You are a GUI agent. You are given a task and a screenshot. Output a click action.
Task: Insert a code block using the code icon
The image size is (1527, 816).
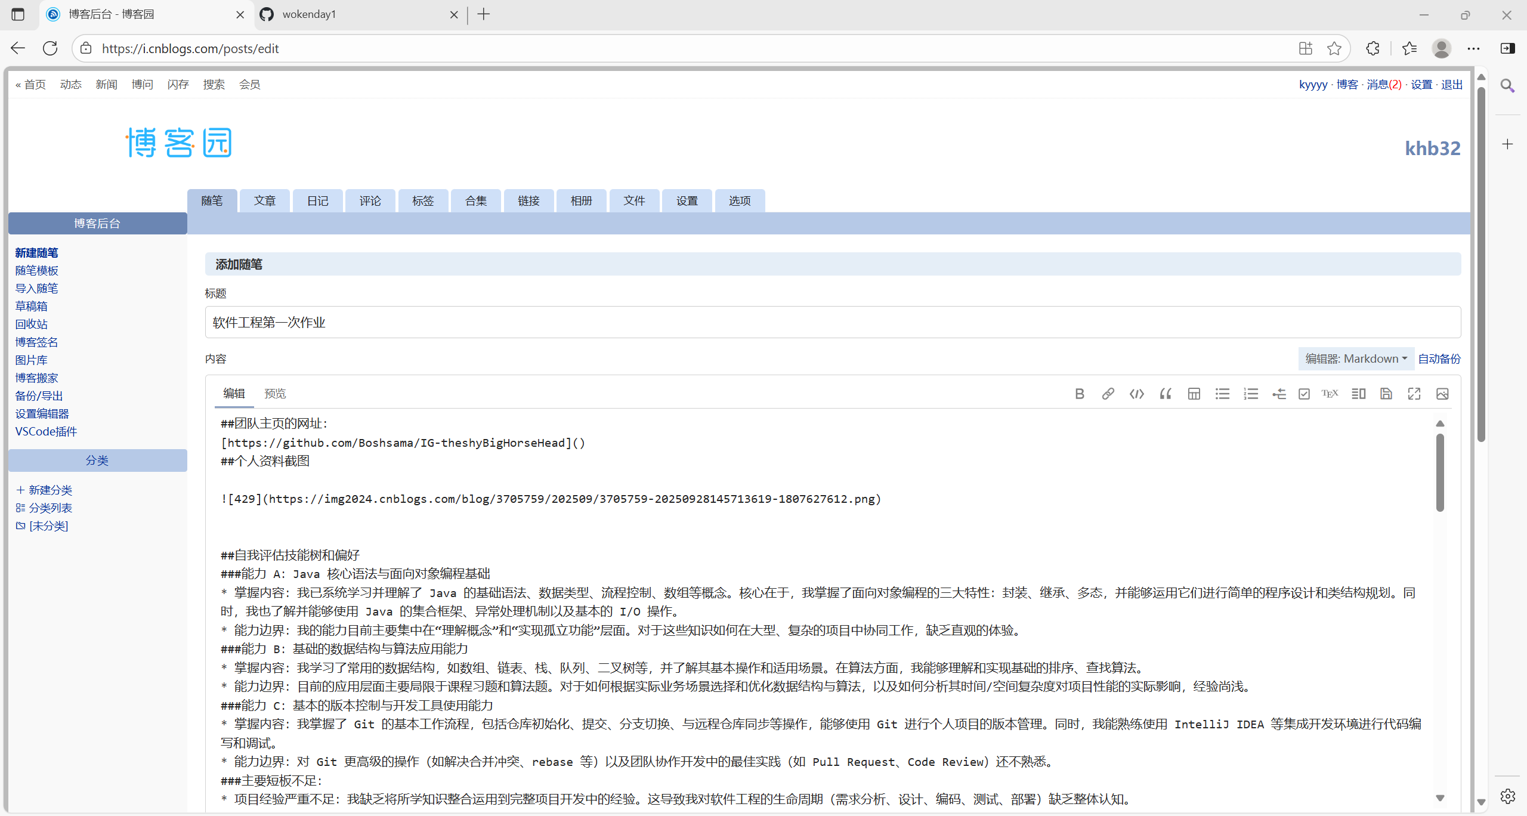point(1136,394)
